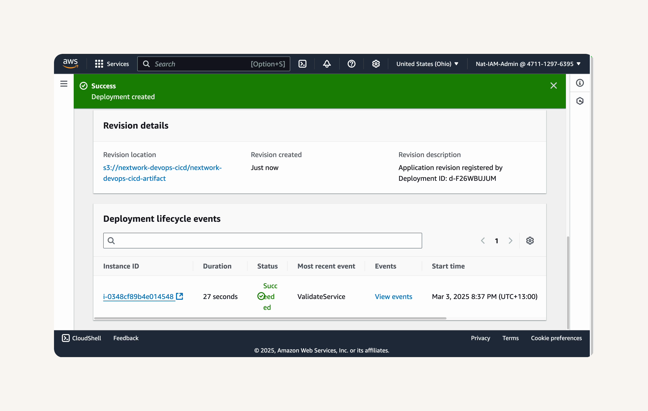Click the Events column header
648x411 pixels.
tap(385, 266)
